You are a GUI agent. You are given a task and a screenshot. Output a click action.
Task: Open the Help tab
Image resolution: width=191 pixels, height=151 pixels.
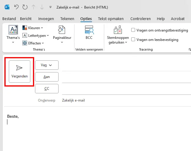[x=161, y=19]
